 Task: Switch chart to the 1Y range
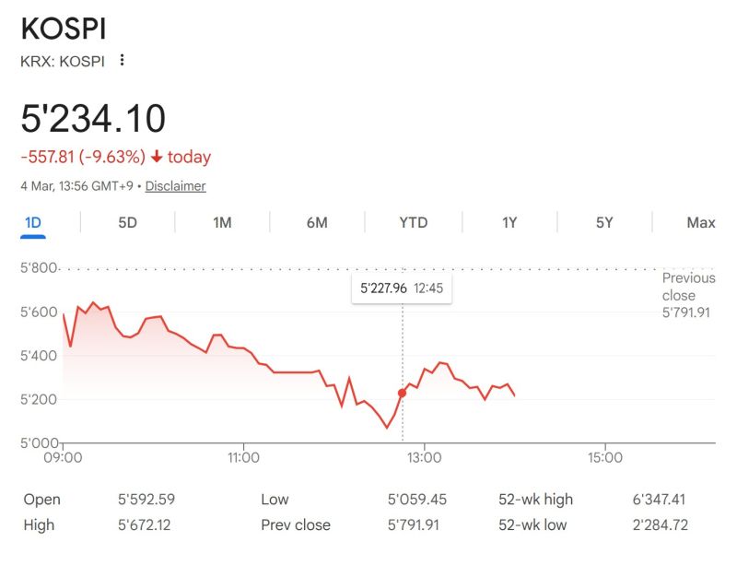click(510, 223)
